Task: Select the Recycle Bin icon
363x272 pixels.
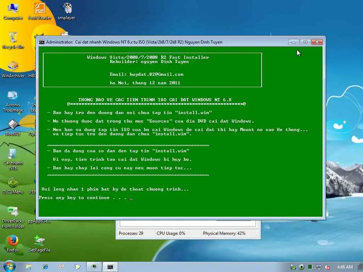Action: pyautogui.click(x=13, y=40)
